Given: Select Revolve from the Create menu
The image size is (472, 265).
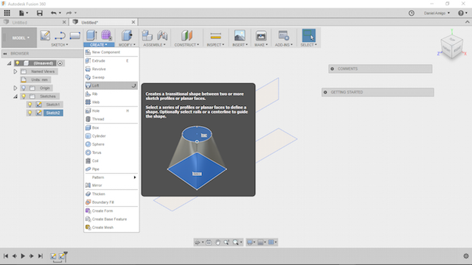Looking at the screenshot, I should [111, 69].
